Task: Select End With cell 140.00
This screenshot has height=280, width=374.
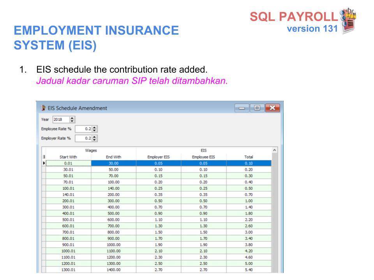Action: pyautogui.click(x=113, y=188)
